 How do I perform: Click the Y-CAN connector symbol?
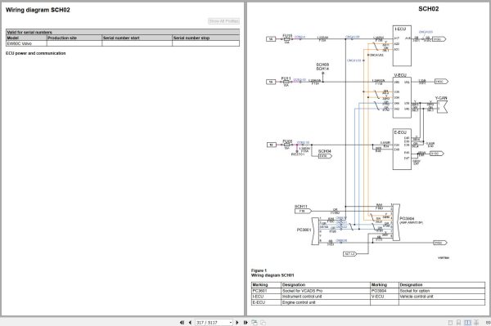click(x=442, y=106)
